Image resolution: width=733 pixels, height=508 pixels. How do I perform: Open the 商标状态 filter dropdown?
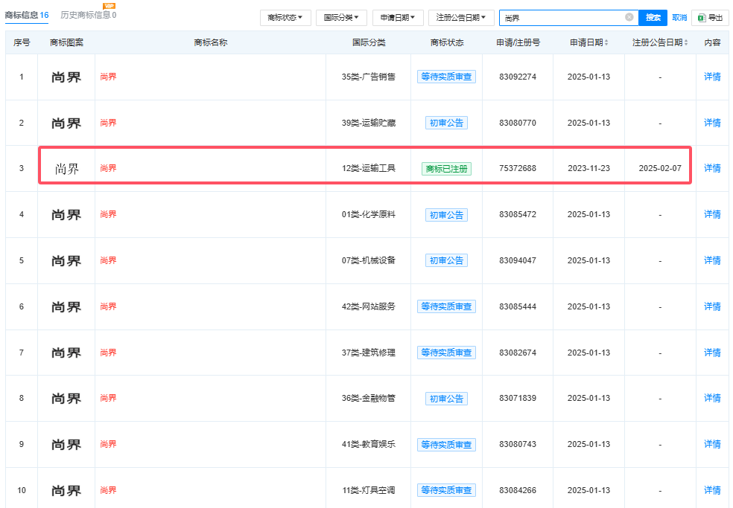pyautogui.click(x=285, y=18)
